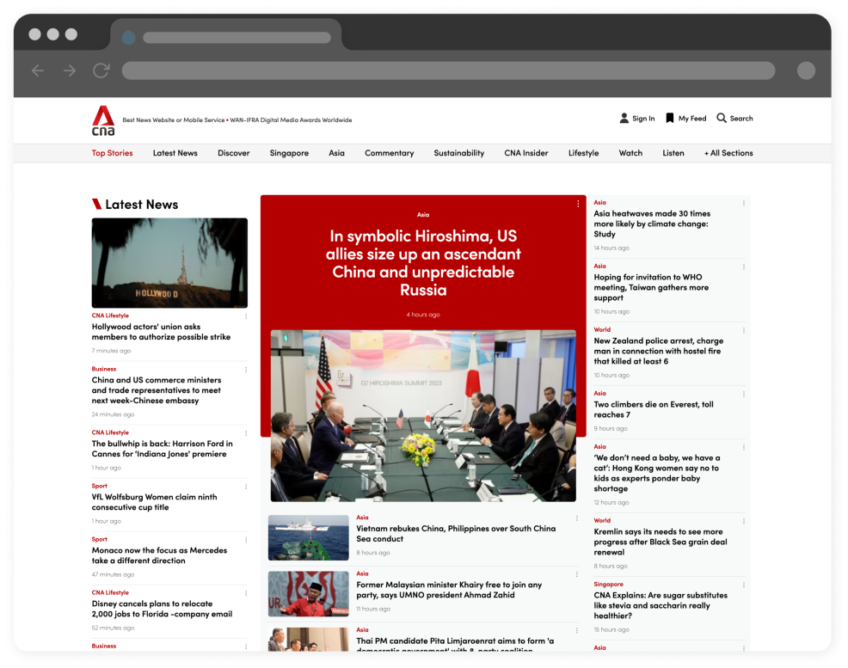Screen dimensions: 848x668
Task: Open three-dot menu for Vietnam rebukes China story
Action: (577, 519)
